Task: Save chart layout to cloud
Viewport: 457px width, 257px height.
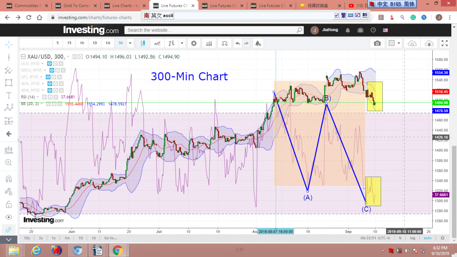Action: tap(429, 43)
